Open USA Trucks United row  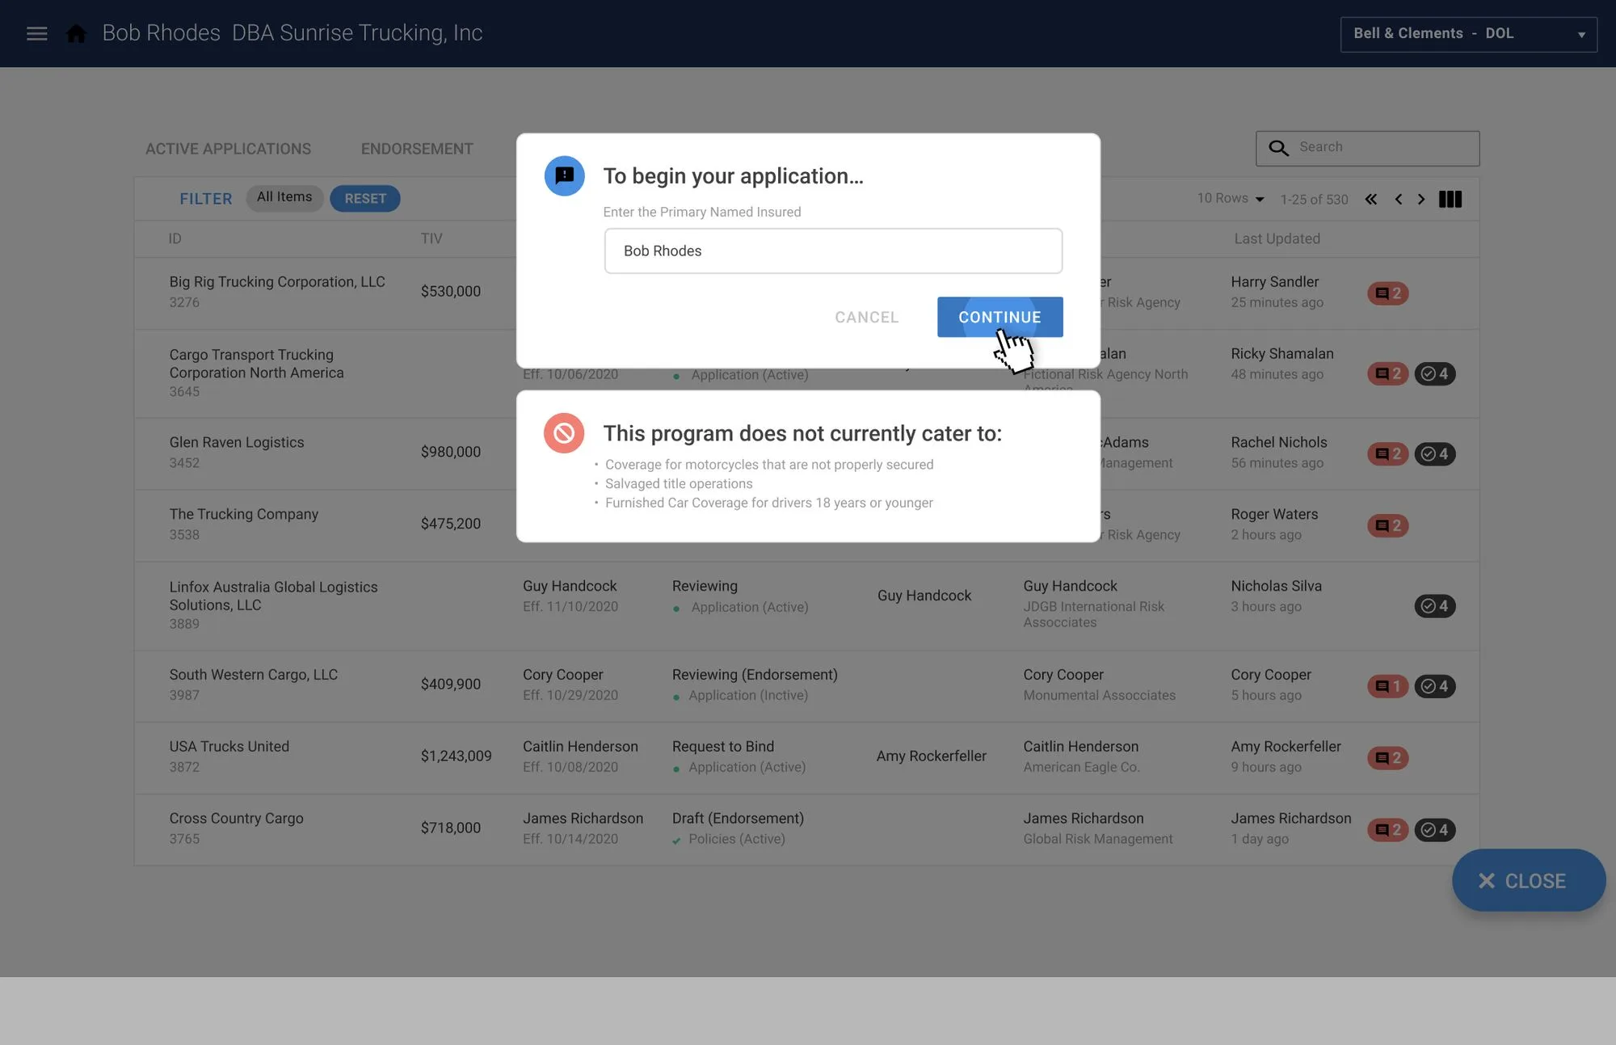point(806,758)
